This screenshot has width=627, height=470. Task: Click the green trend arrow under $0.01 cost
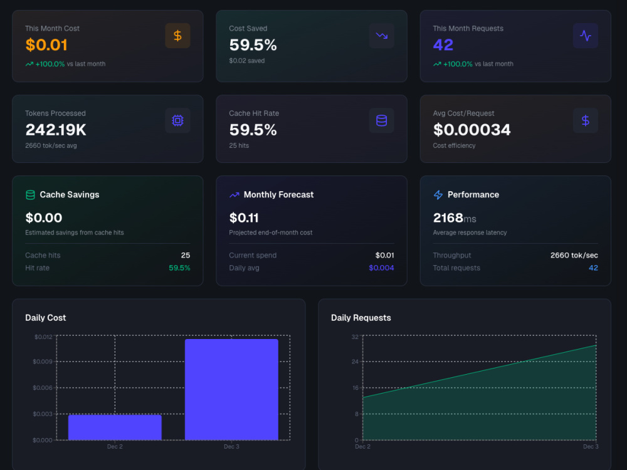point(29,64)
